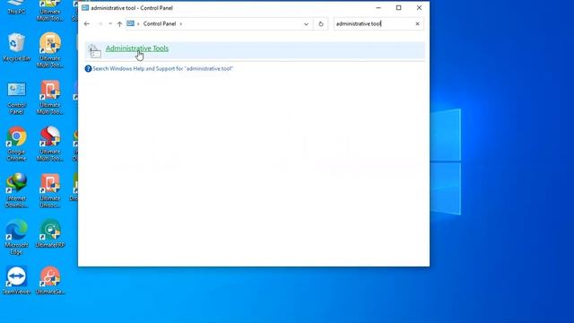Launch UltimateFRP green desktop shortcut
Viewport: 574px width, 323px height.
(50, 233)
